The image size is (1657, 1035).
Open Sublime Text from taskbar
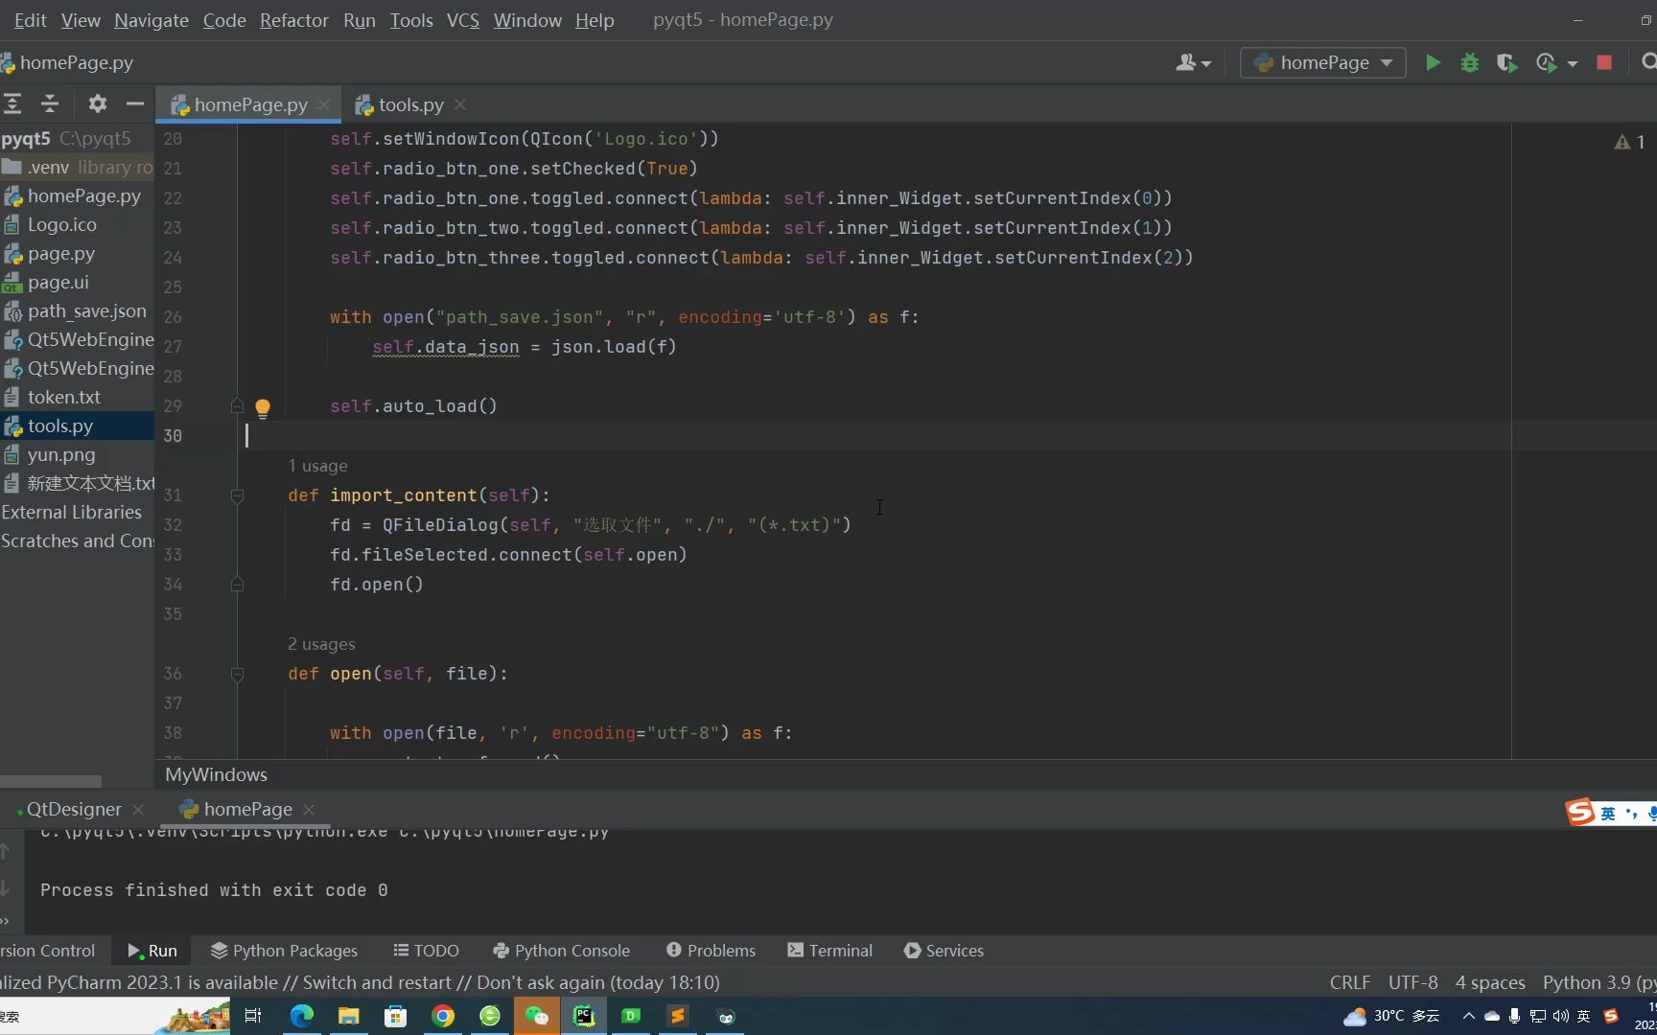tap(678, 1016)
